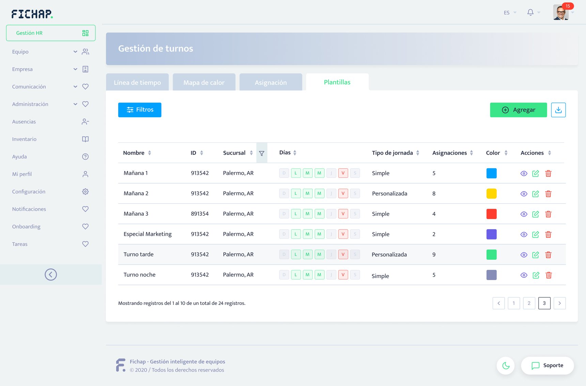
Task: Delete the Mañana 1 template
Action: [x=548, y=173]
